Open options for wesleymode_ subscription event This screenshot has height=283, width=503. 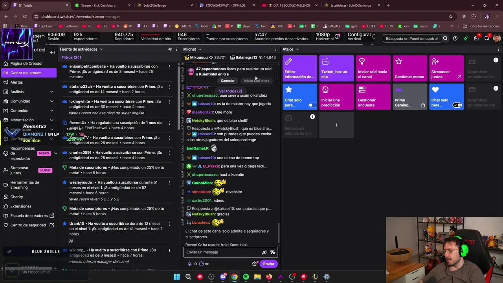pyautogui.click(x=169, y=183)
